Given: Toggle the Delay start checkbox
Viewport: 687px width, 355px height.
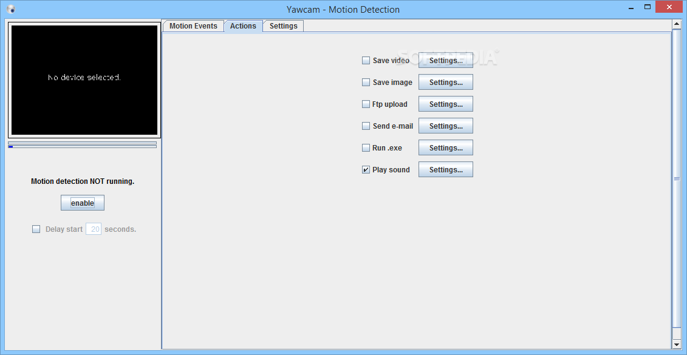Looking at the screenshot, I should [36, 229].
